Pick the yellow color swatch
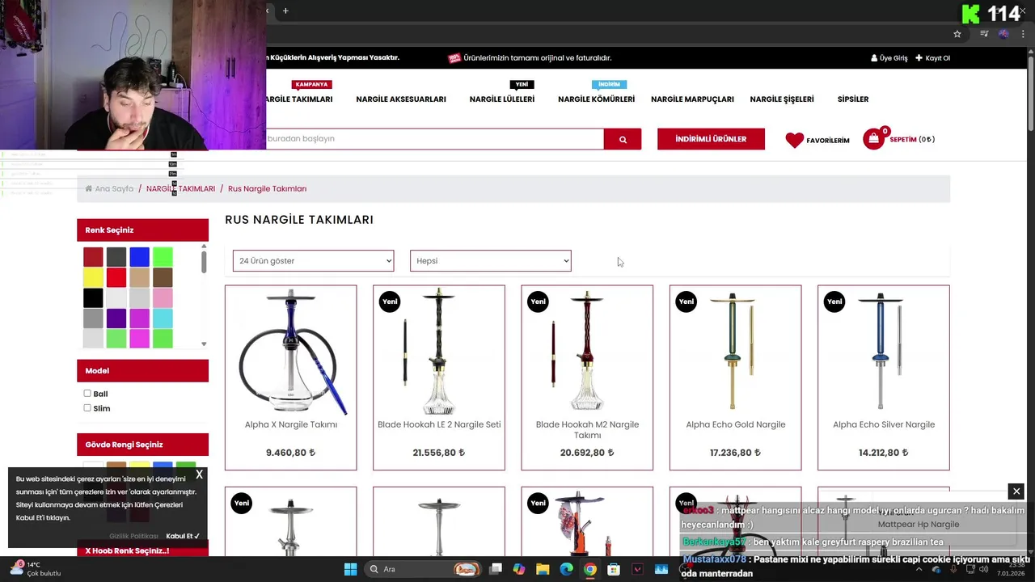This screenshot has height=582, width=1035. (x=93, y=278)
